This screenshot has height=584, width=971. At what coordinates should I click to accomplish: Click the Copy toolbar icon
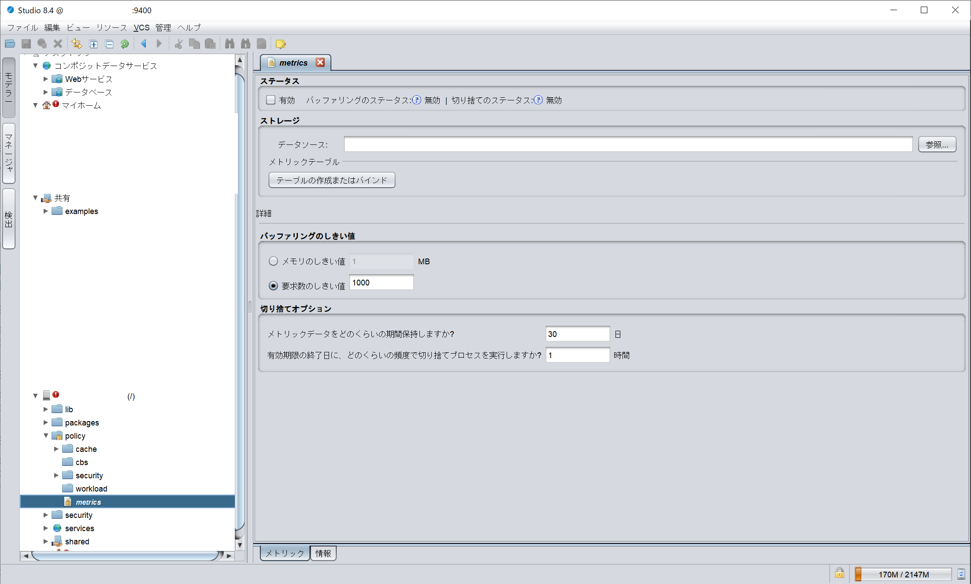click(x=194, y=44)
